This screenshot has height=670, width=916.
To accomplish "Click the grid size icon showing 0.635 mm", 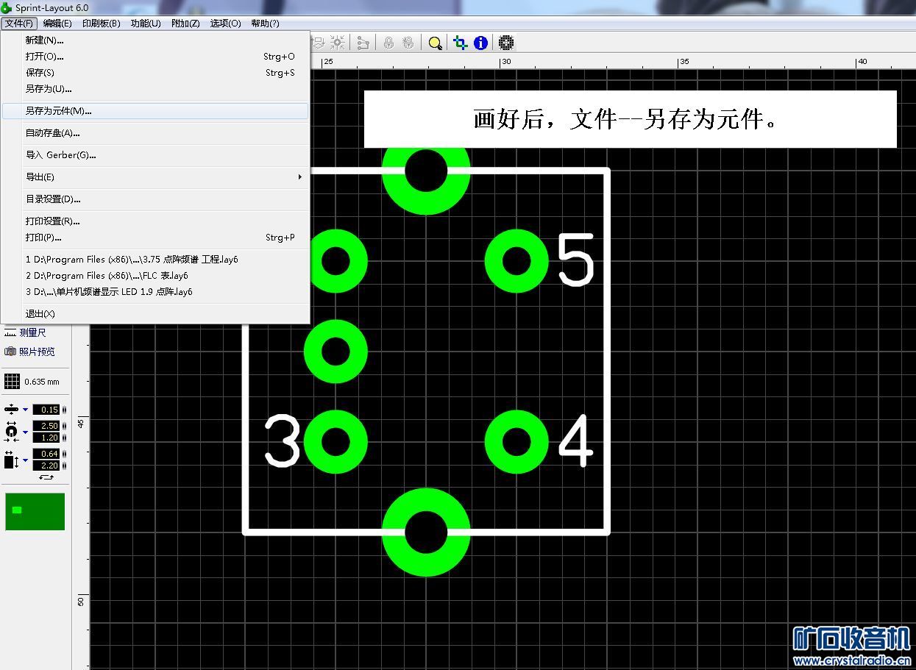I will coord(12,381).
